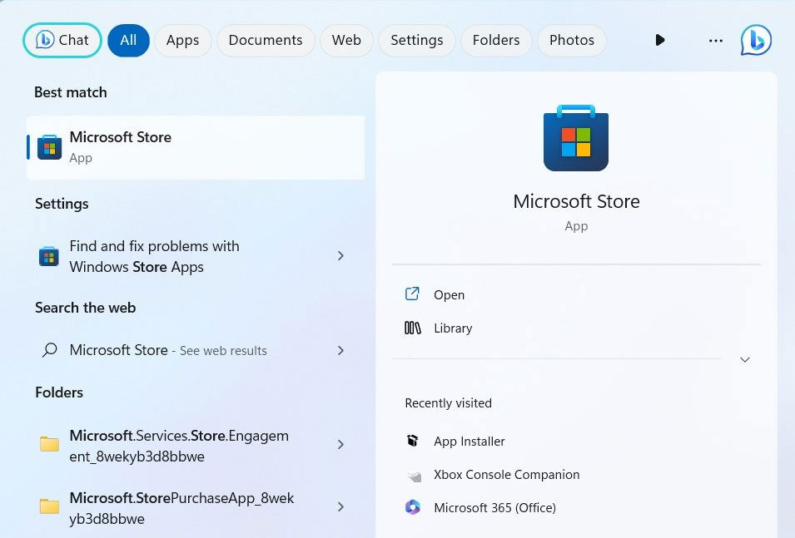The image size is (795, 538).
Task: Click the Library icon under Microsoft Store
Action: tap(414, 328)
